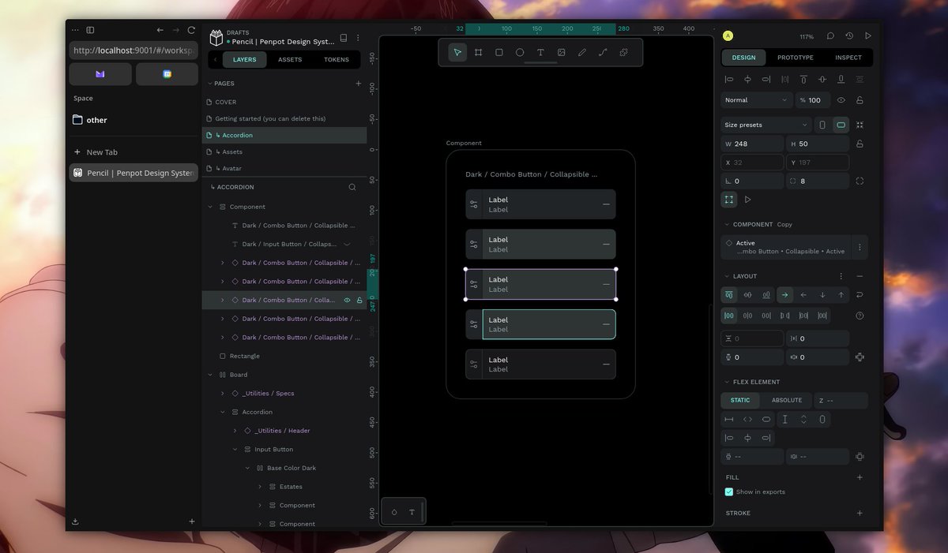Open the libraries book icon near file title
Screen dimensions: 948x553
tap(343, 38)
